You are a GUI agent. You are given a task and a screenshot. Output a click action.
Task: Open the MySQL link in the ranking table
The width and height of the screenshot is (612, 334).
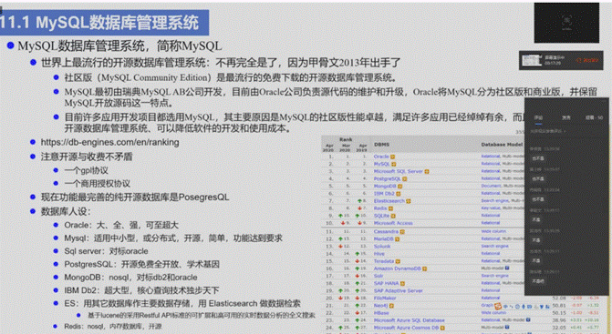tap(382, 164)
